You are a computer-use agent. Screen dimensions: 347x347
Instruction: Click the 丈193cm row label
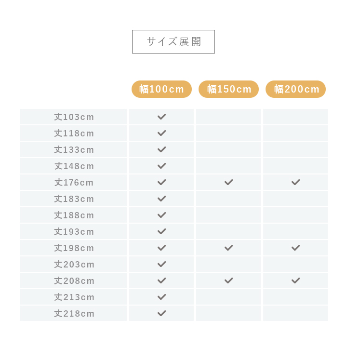pyautogui.click(x=74, y=231)
